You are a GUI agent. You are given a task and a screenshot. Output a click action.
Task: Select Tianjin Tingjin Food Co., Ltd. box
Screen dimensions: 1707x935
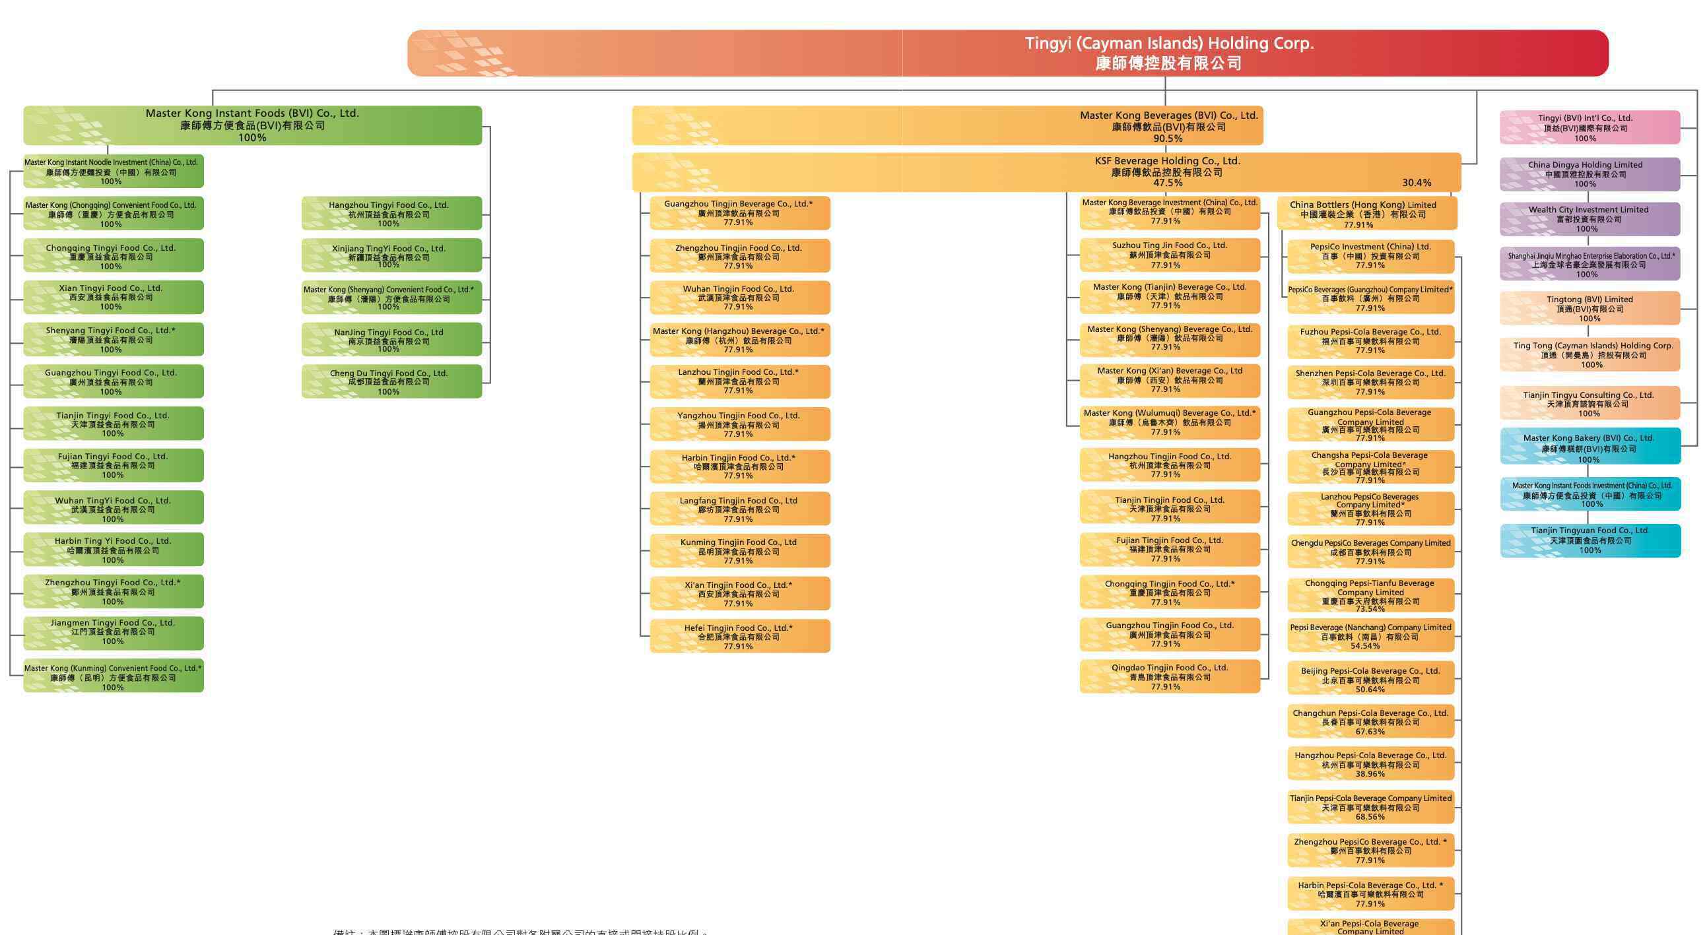coord(1170,507)
